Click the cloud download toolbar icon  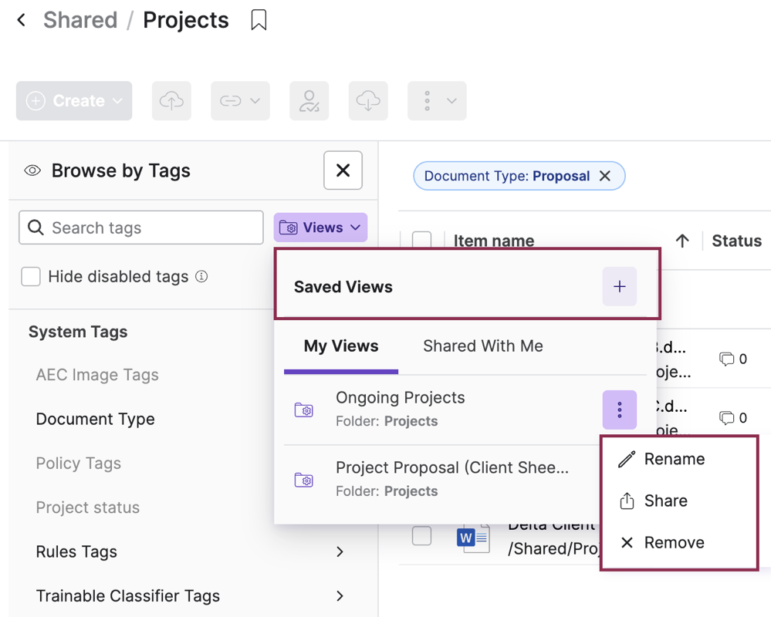[x=368, y=101]
